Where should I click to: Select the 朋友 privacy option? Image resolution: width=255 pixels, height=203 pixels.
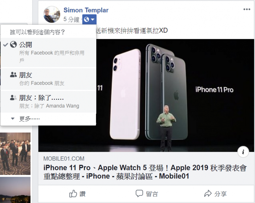point(48,79)
